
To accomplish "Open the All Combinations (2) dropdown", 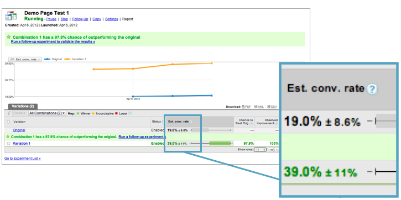I will click(47, 113).
